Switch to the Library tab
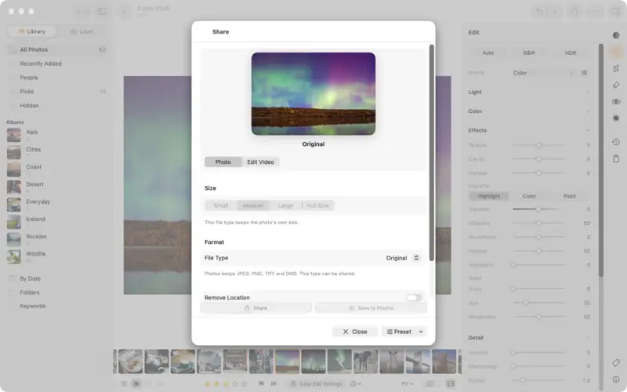The width and height of the screenshot is (627, 392). click(31, 31)
